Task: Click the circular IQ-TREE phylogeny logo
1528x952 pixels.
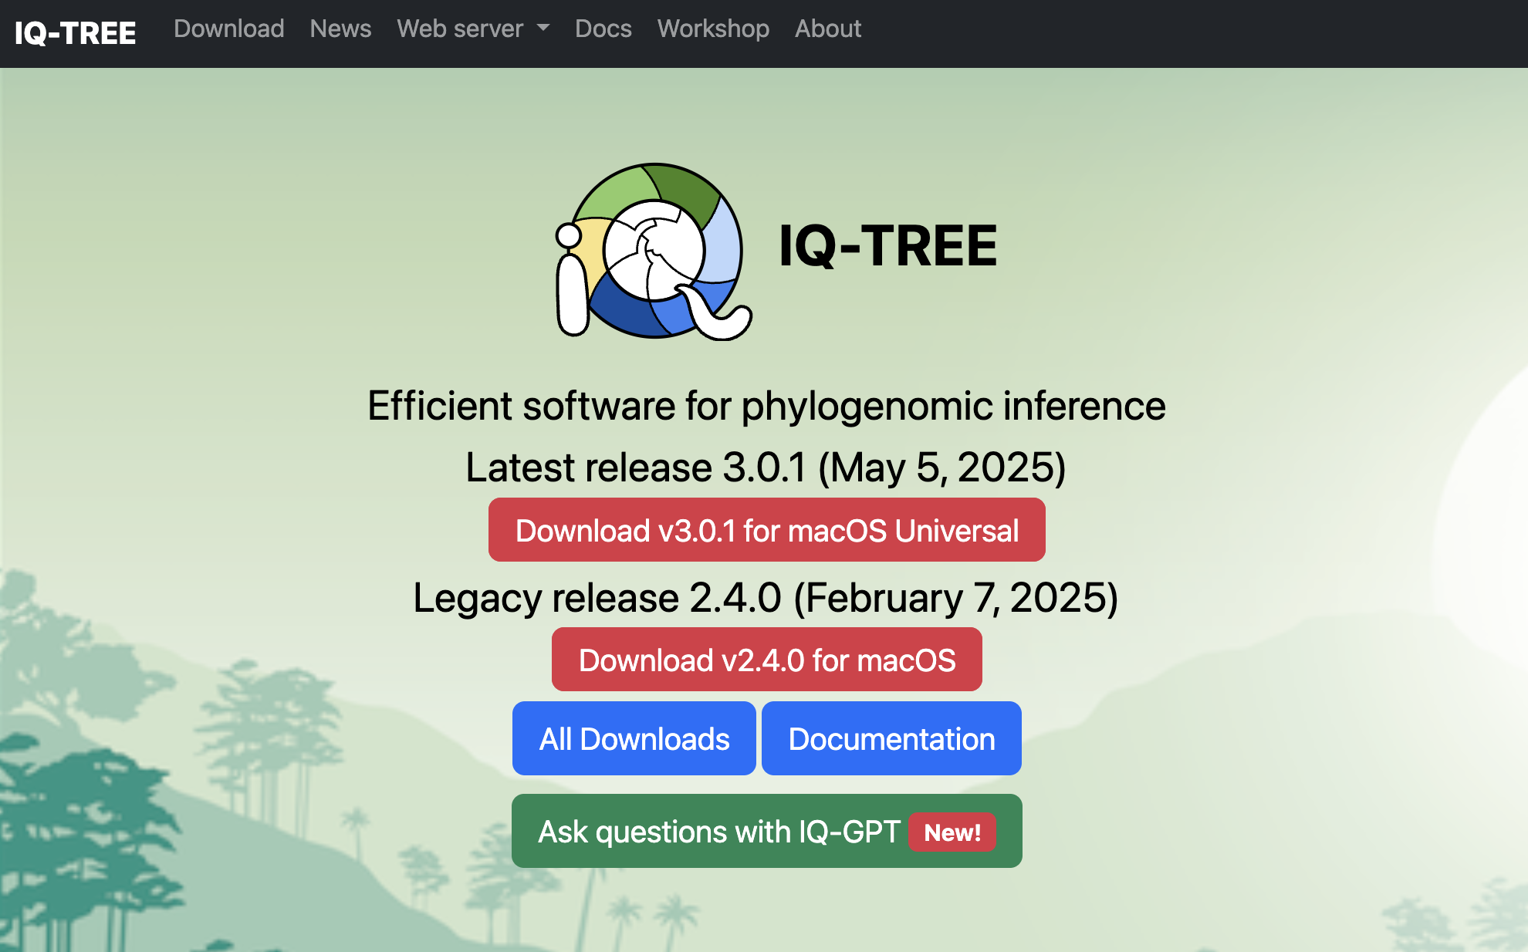Action: tap(656, 251)
